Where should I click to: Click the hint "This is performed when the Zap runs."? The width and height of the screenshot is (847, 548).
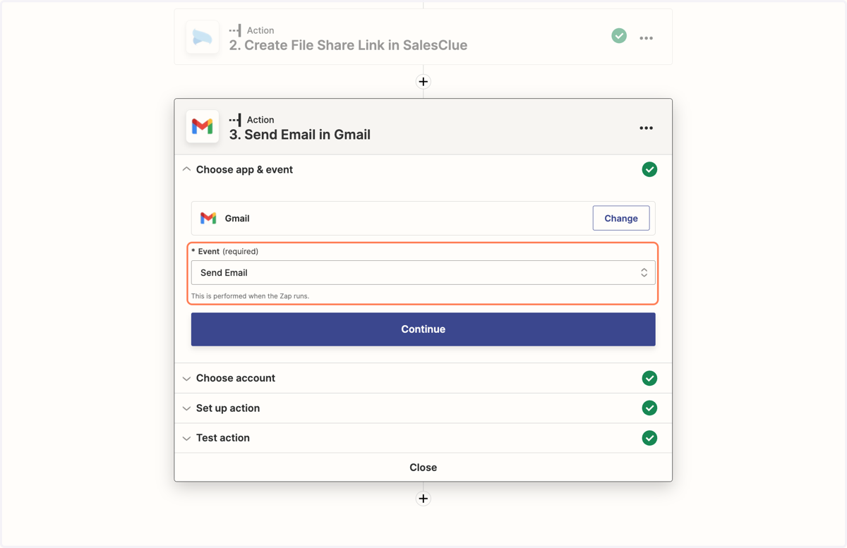[251, 296]
